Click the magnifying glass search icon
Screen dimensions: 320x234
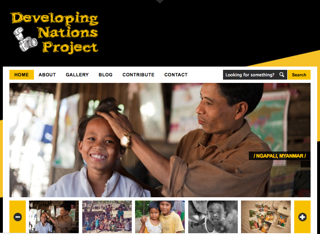click(x=282, y=75)
